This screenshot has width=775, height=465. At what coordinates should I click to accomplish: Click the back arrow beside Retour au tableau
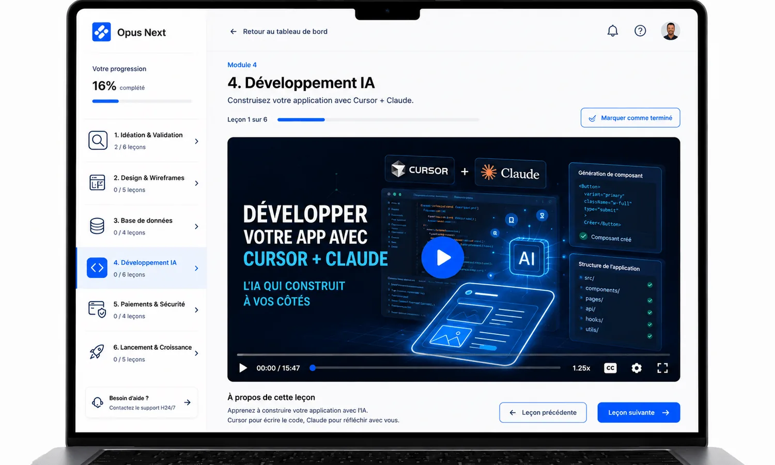click(x=233, y=32)
